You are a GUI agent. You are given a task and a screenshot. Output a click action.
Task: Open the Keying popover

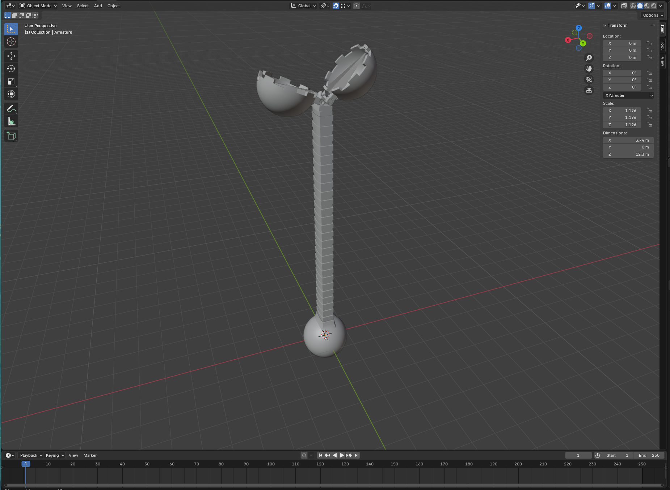[x=55, y=455]
